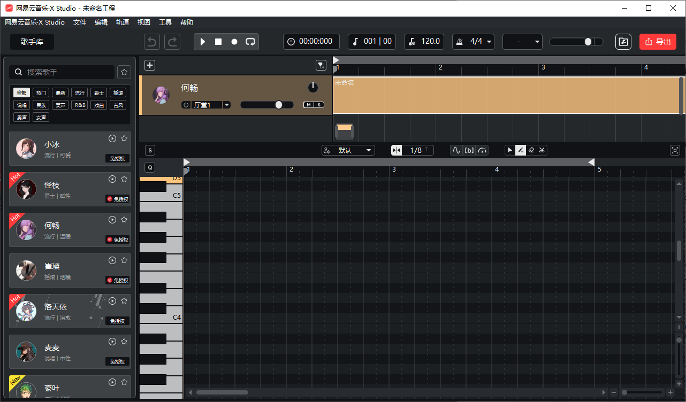Image resolution: width=686 pixels, height=402 pixels.
Task: Select the eraser tool
Action: [x=531, y=150]
